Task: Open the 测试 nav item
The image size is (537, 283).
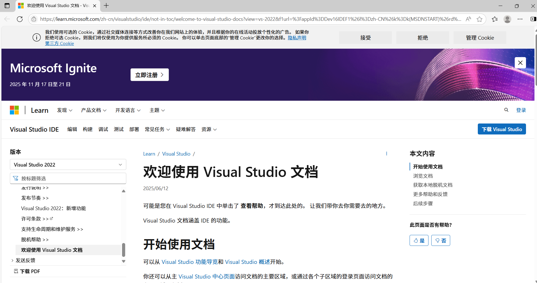Action: point(119,129)
